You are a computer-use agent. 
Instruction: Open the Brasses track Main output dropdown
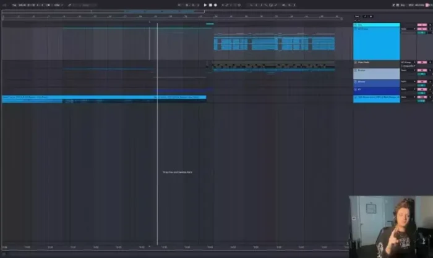click(408, 70)
